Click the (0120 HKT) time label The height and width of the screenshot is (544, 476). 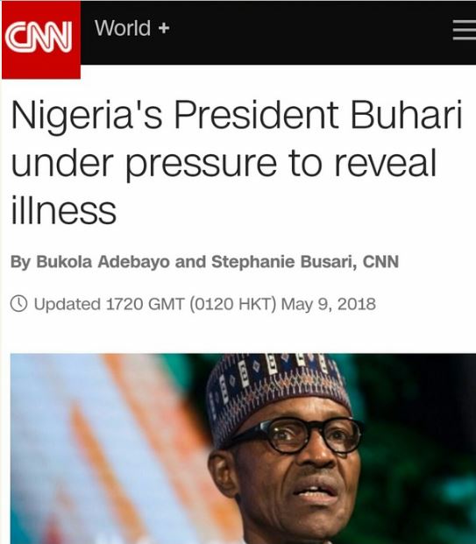tap(232, 304)
